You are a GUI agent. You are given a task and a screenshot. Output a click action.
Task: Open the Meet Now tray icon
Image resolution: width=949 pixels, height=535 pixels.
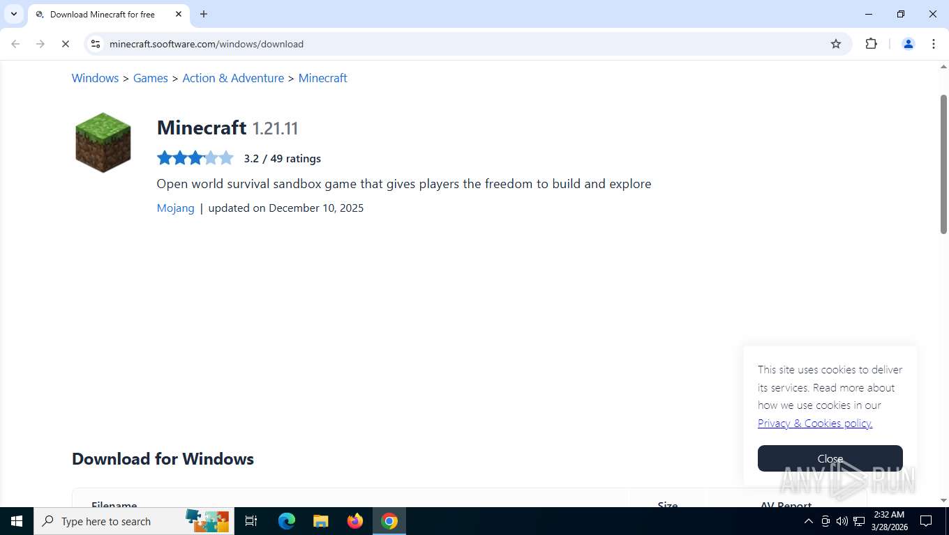(825, 521)
